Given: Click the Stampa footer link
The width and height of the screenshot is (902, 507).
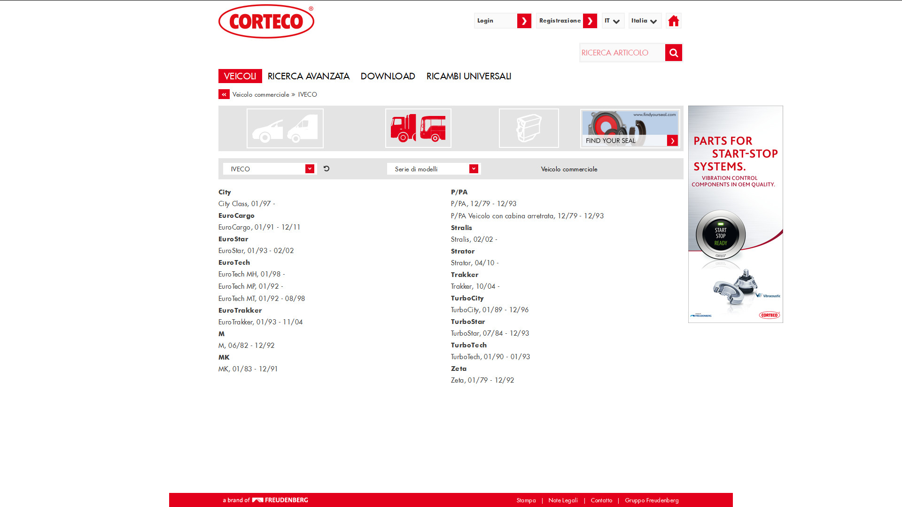Looking at the screenshot, I should 526,500.
